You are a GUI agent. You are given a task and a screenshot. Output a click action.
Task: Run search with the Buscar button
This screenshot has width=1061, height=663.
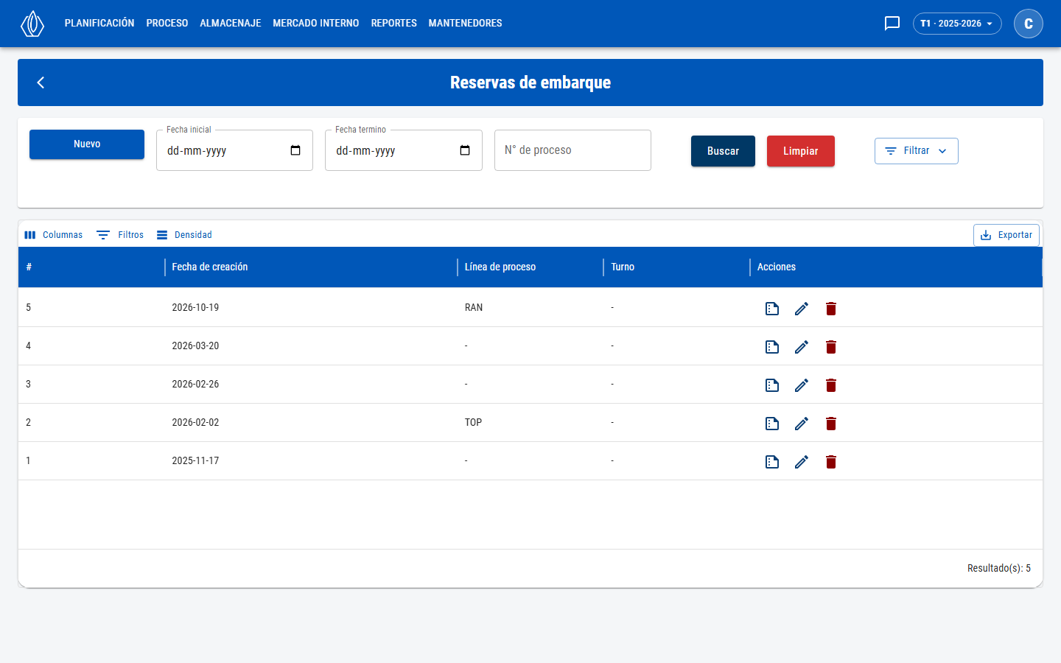[x=723, y=151]
